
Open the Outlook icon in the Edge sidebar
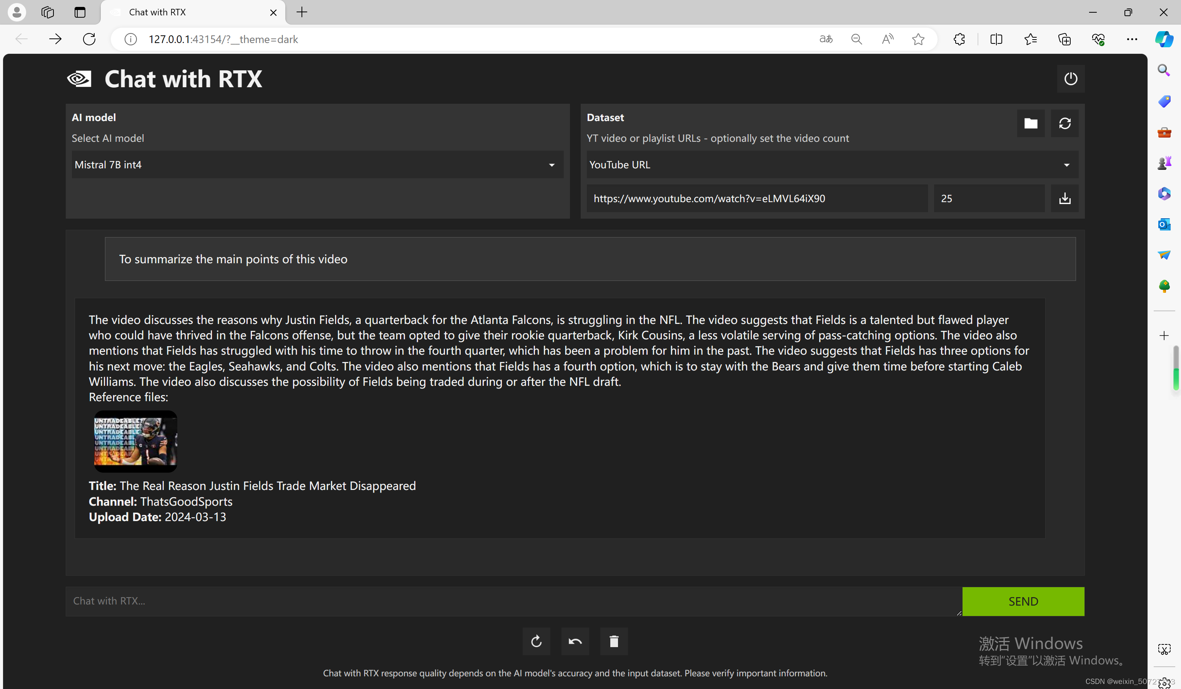[1164, 224]
